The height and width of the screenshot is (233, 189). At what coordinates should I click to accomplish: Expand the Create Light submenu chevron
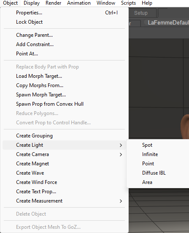(121, 145)
